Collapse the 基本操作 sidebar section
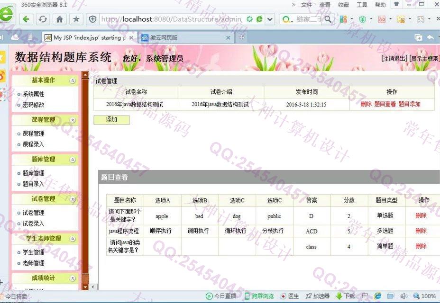Image resolution: width=440 pixels, height=303 pixels. tap(73, 81)
